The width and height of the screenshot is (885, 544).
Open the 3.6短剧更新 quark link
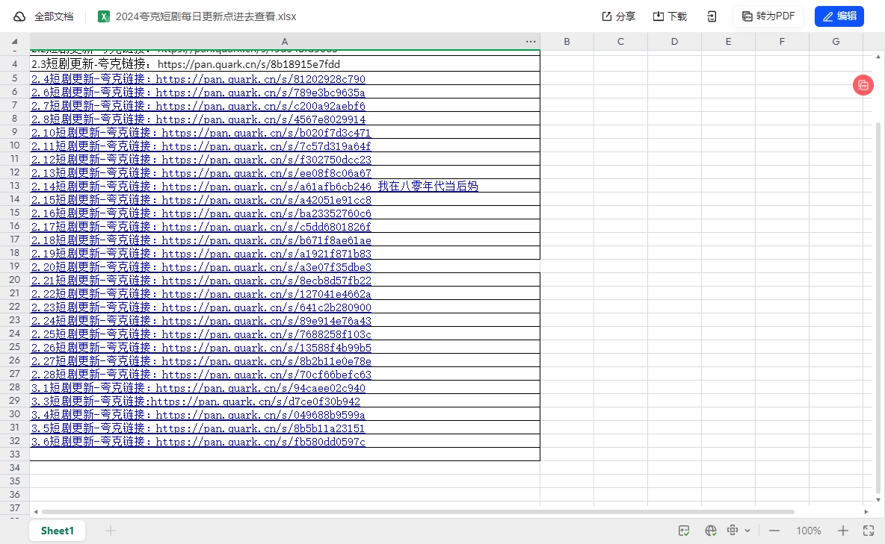click(x=198, y=442)
